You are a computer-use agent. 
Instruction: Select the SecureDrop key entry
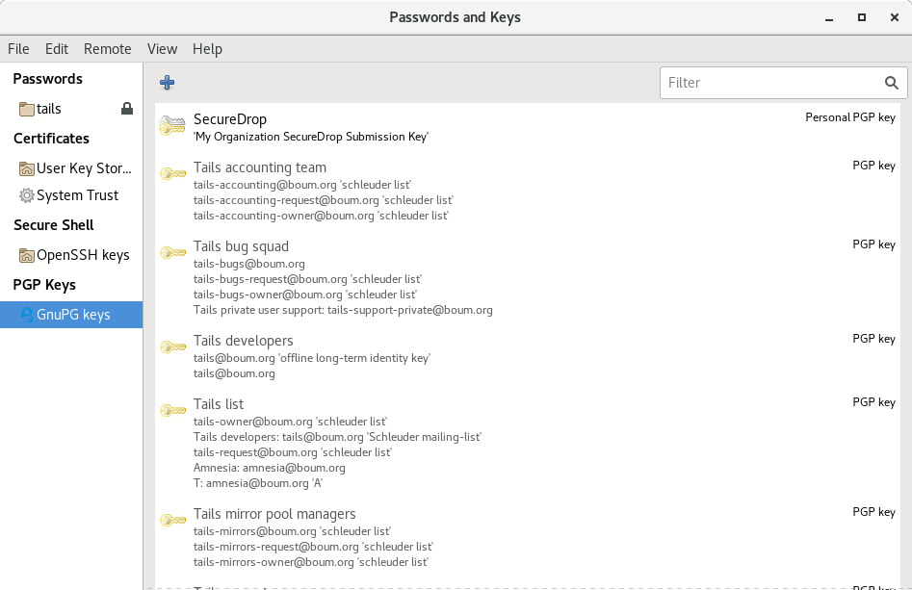click(528, 127)
